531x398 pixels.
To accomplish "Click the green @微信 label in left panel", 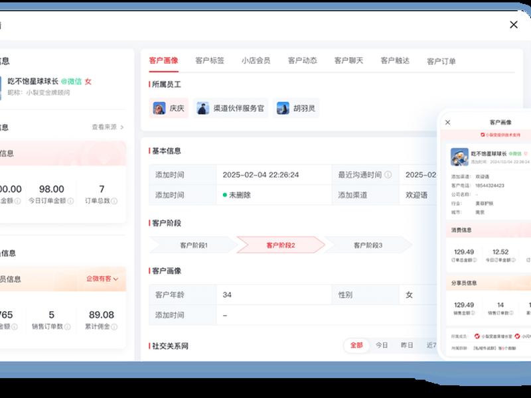I will (x=72, y=81).
